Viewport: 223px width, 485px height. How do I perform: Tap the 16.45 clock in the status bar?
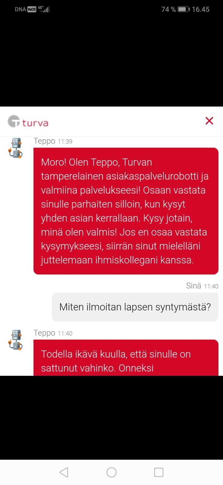(201, 9)
